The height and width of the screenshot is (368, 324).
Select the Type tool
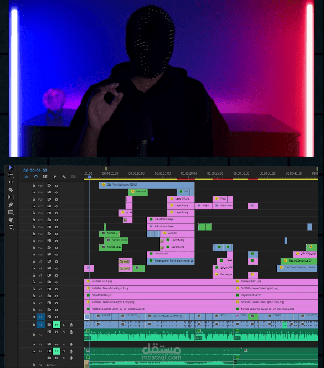click(11, 227)
